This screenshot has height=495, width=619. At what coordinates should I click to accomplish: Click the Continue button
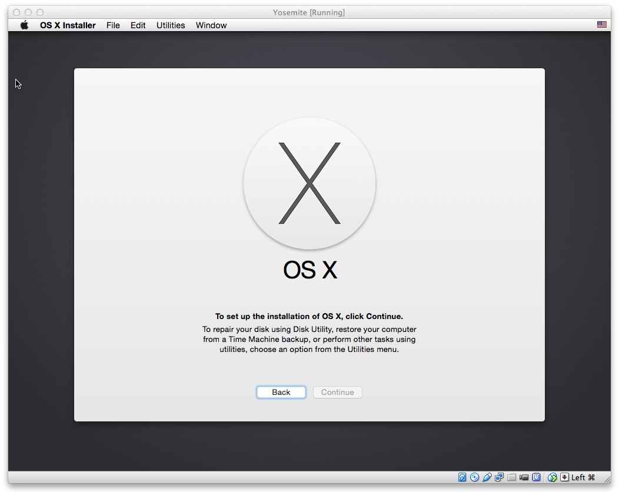[x=338, y=392]
